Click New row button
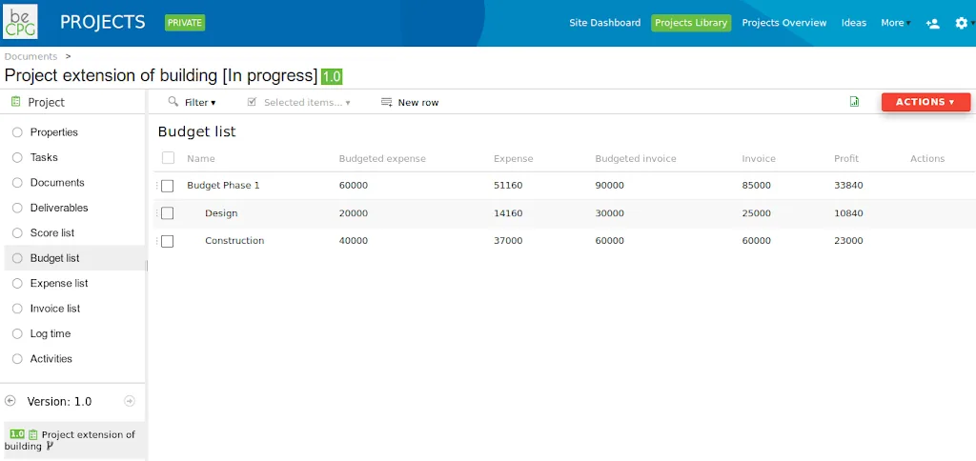The width and height of the screenshot is (976, 461). tap(410, 103)
